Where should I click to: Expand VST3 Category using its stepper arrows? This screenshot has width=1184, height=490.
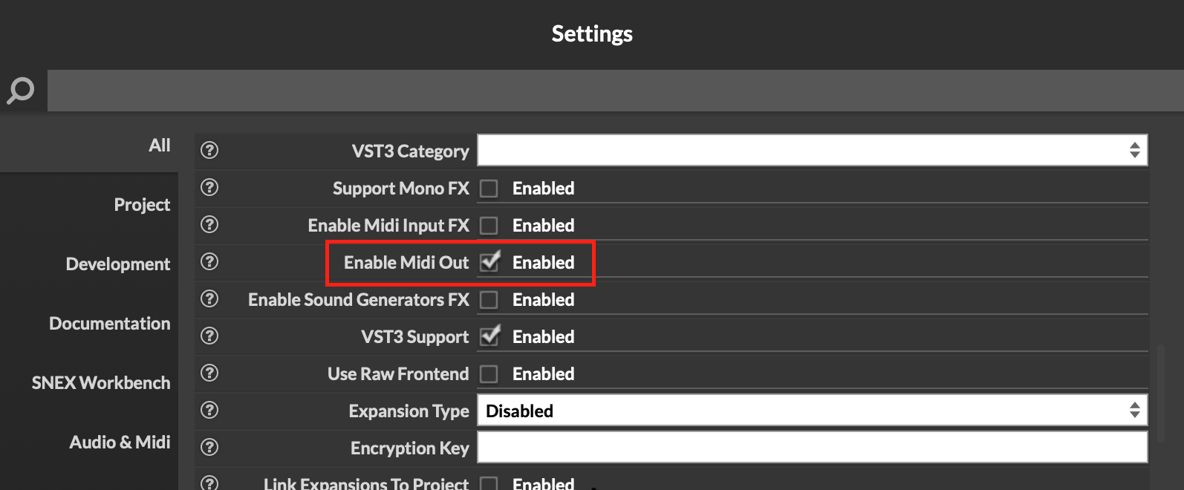pos(1135,150)
